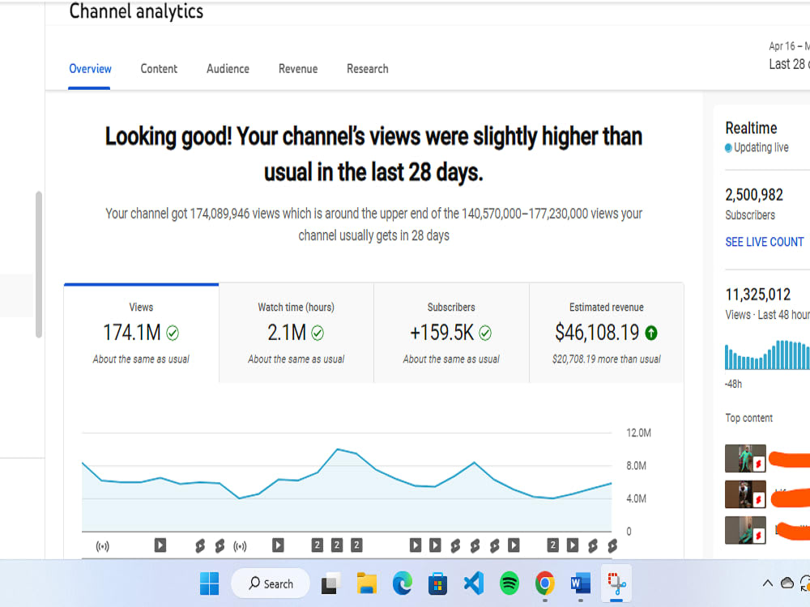Click inside the Windows Search box
Screen dimensions: 810x607
270,583
